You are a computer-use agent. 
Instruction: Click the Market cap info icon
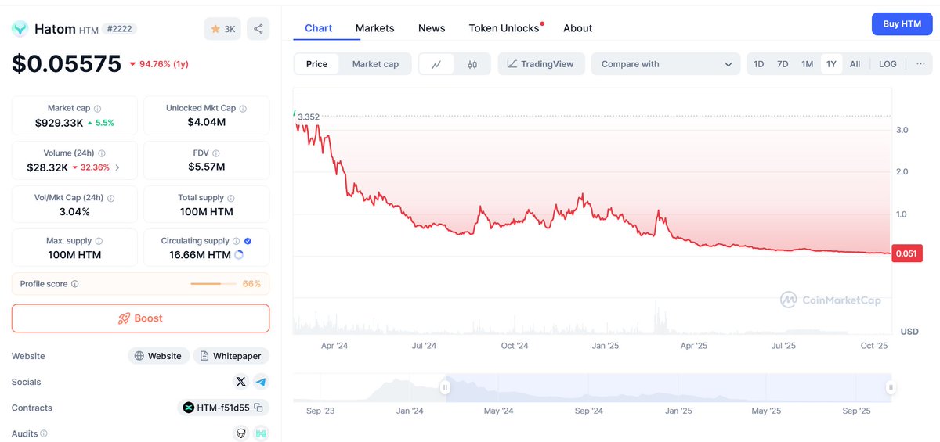pyautogui.click(x=97, y=109)
